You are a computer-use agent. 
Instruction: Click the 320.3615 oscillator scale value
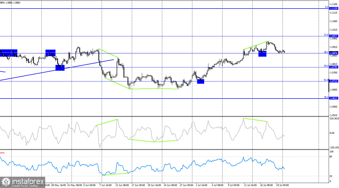pos(334,119)
